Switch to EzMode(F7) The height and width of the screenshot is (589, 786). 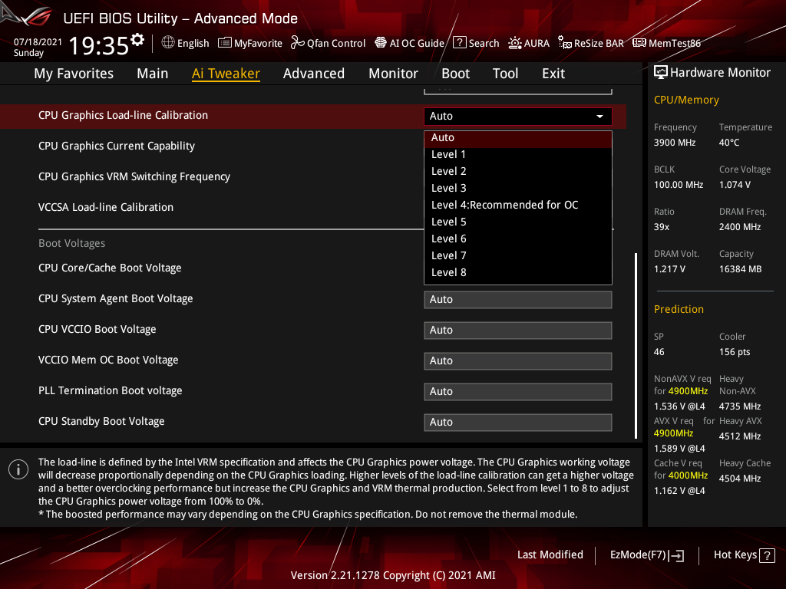coord(646,554)
